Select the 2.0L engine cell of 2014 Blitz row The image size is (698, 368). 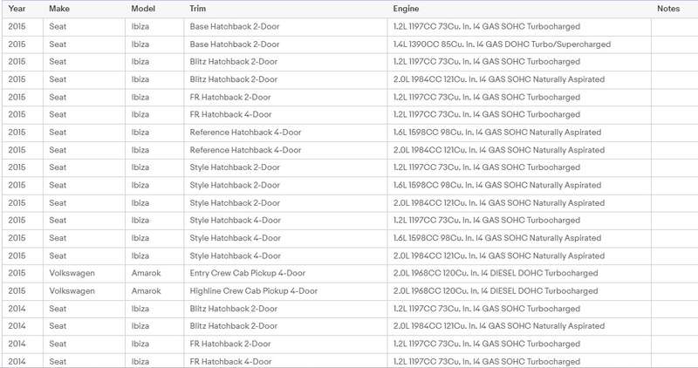click(x=518, y=326)
